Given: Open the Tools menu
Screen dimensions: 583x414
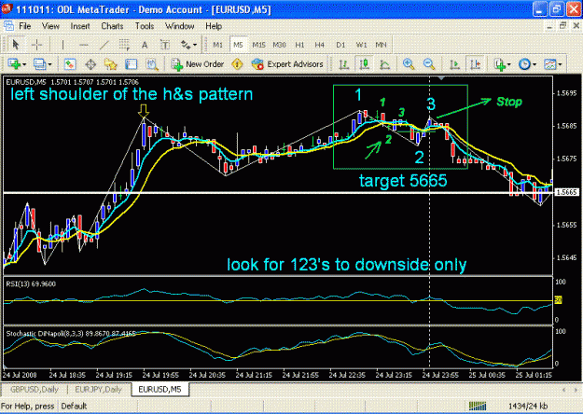Looking at the screenshot, I should click(x=145, y=26).
